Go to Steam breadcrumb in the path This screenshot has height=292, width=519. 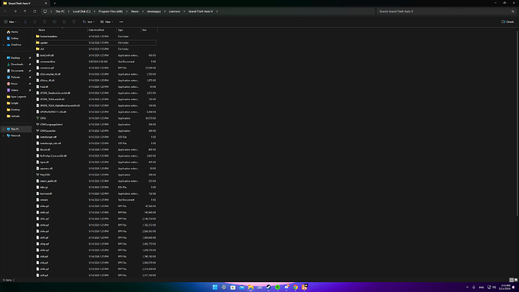(135, 11)
